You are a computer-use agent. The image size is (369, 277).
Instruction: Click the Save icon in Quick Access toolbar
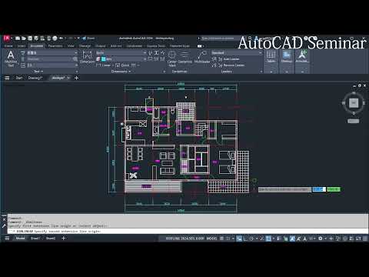click(30, 38)
